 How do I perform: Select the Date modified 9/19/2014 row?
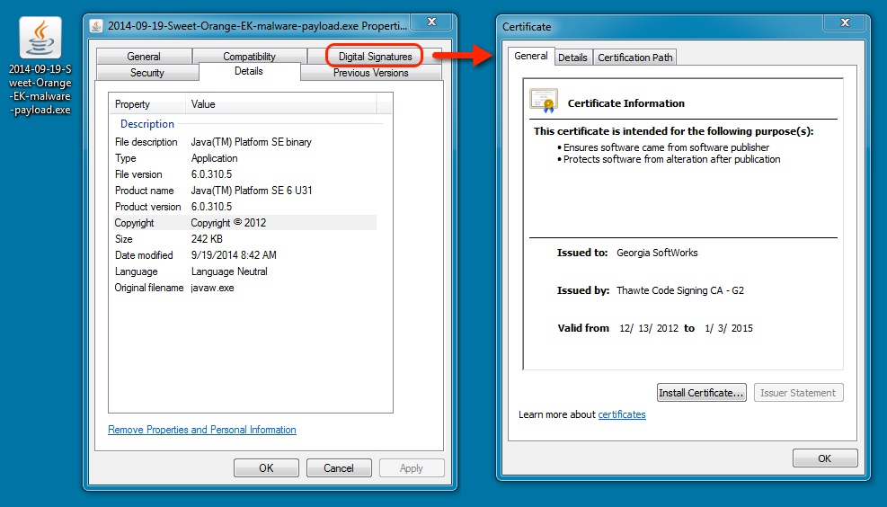244,255
